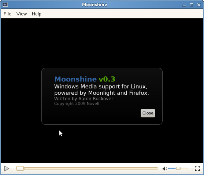Jump to the middle of the seek bar
The width and height of the screenshot is (204, 175).
87,168
